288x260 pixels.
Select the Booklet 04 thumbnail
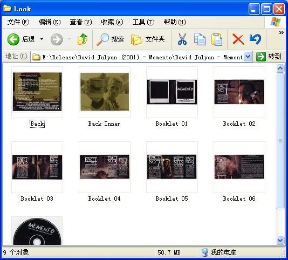(x=105, y=167)
